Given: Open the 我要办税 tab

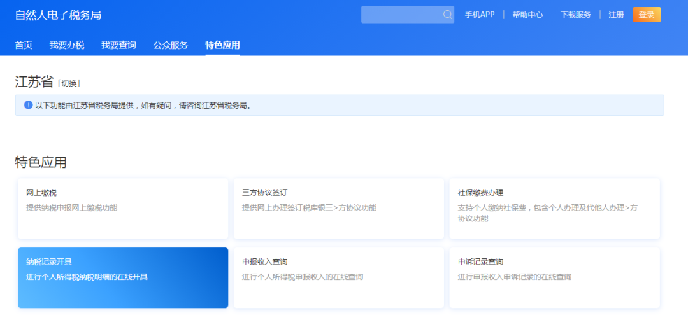Looking at the screenshot, I should point(67,45).
